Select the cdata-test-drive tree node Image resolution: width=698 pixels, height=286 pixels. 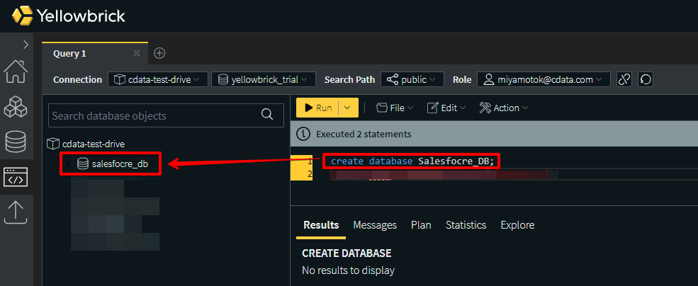86,144
